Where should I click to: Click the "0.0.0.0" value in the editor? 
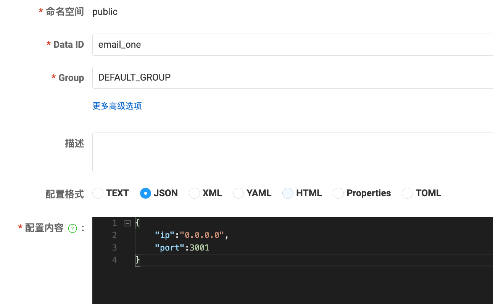pyautogui.click(x=202, y=235)
